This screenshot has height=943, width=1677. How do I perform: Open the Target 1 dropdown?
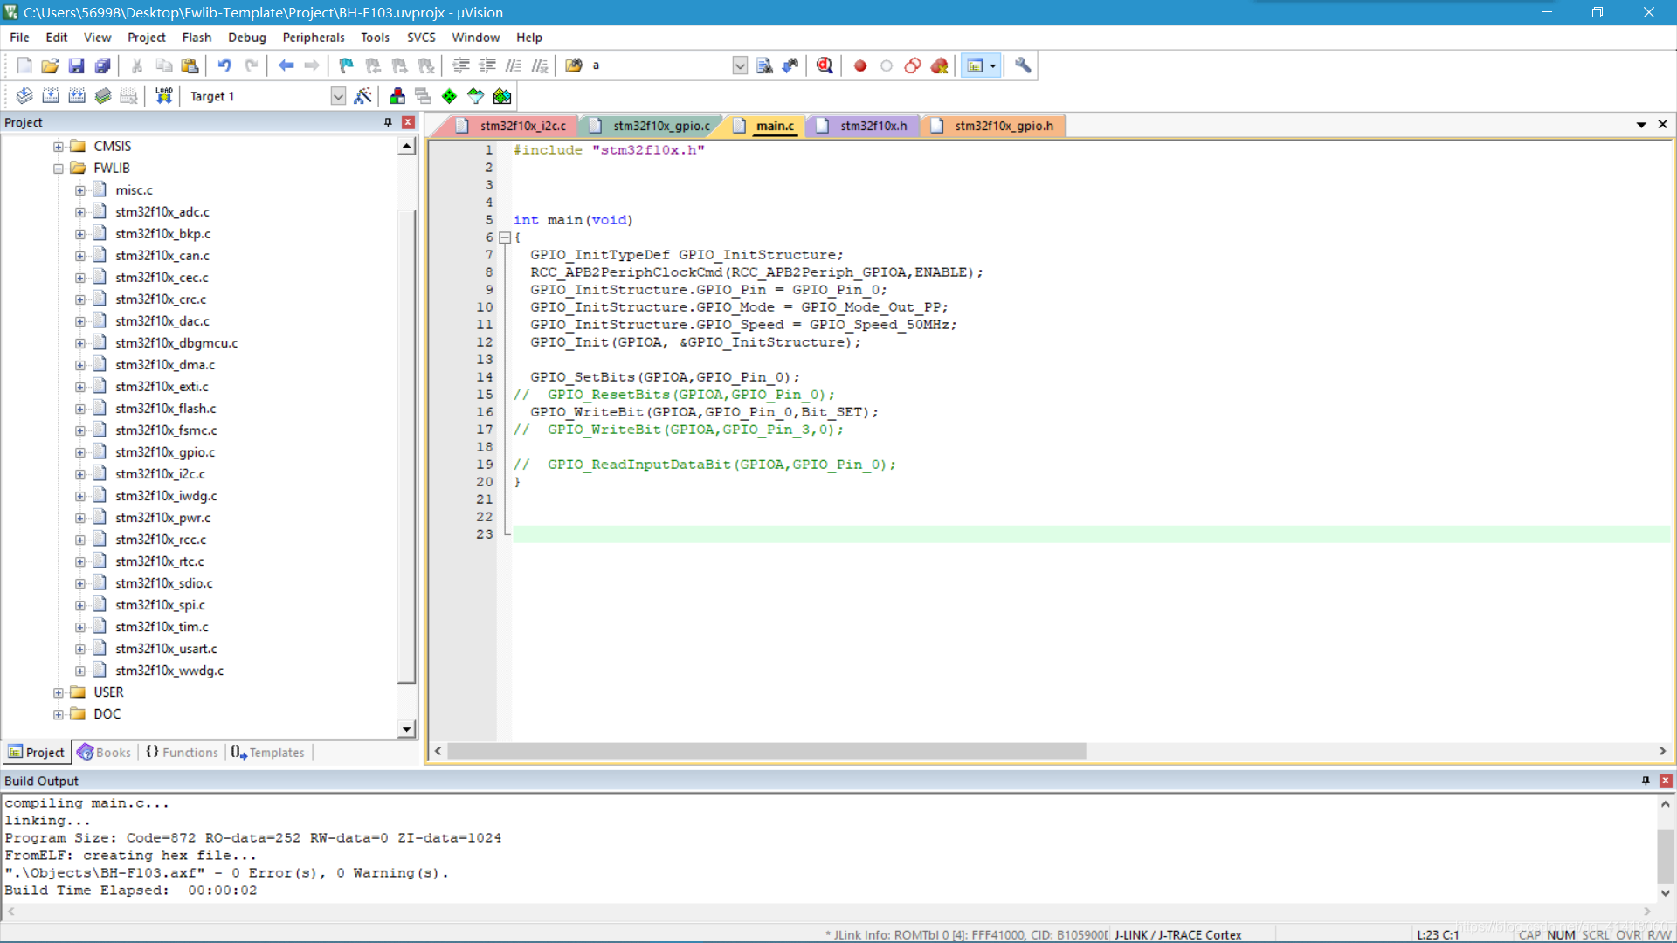[338, 96]
